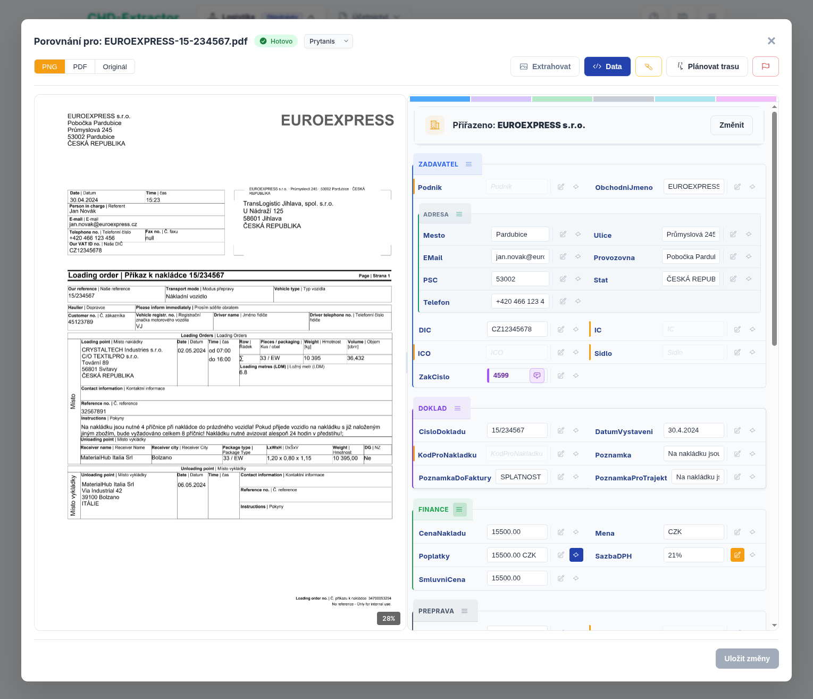Click the edit icon for PoznamkaDoFaktury
Image resolution: width=813 pixels, height=699 pixels.
pos(561,477)
